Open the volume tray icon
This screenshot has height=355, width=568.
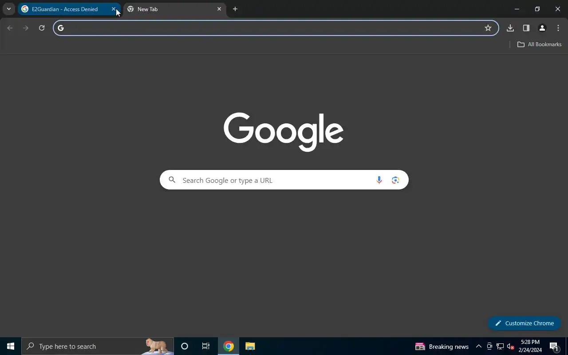click(x=511, y=347)
